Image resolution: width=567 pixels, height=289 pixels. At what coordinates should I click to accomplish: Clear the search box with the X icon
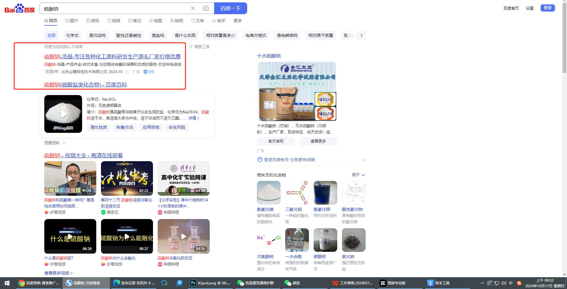click(x=193, y=8)
